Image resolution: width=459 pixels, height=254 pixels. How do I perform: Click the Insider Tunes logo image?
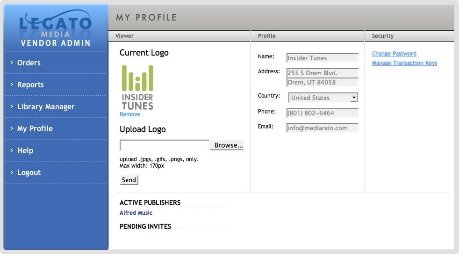coord(137,87)
